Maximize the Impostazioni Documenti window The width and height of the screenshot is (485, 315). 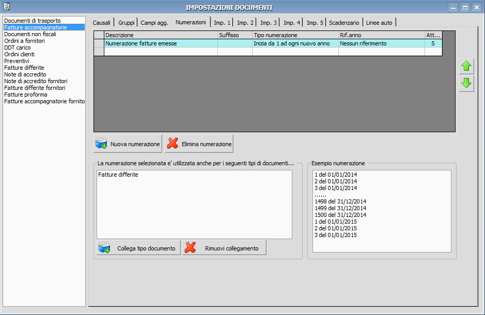coord(465,7)
